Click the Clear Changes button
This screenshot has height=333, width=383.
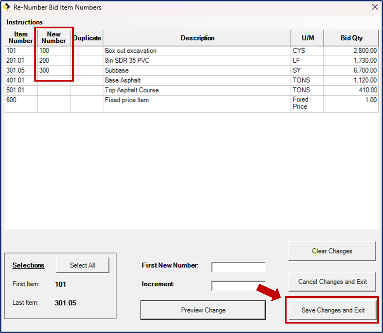332,251
